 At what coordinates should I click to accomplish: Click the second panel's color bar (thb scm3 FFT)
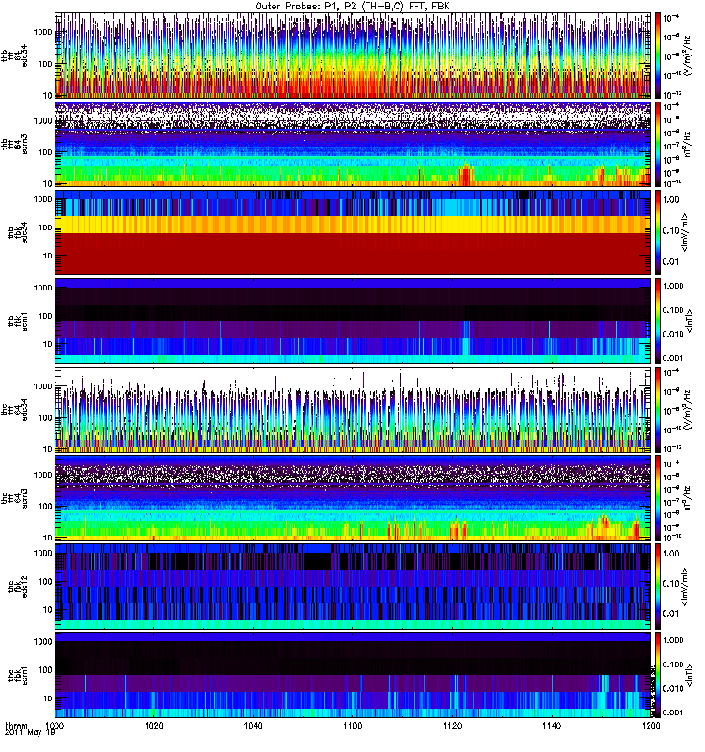(x=659, y=143)
